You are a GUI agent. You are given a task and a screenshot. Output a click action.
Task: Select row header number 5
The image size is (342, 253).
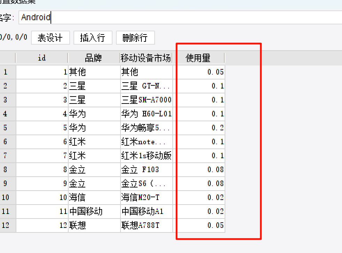point(8,128)
